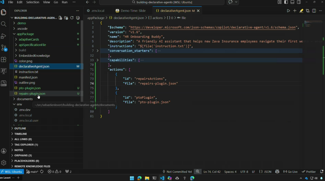Open the Selection menu
Image resolution: width=325 pixels, height=181 pixels.
(32, 2)
